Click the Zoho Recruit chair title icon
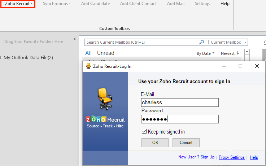 [x=88, y=66]
